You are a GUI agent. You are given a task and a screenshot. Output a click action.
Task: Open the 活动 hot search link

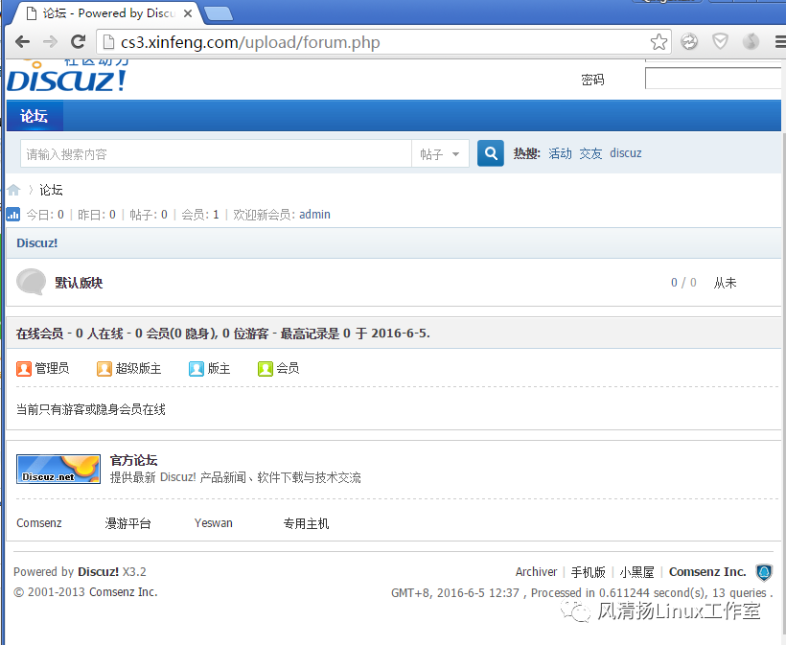(x=560, y=153)
